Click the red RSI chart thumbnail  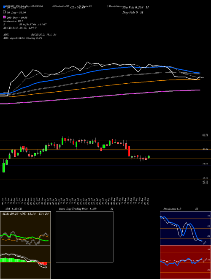185,262
